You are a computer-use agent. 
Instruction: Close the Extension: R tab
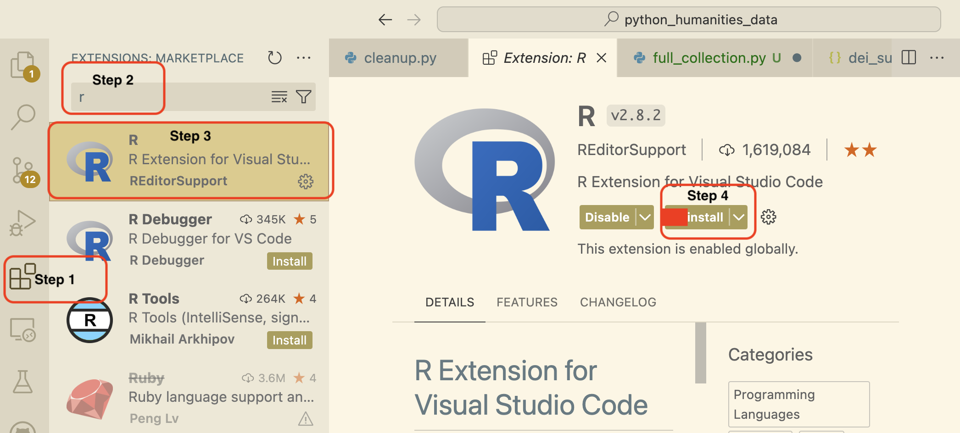tap(602, 58)
